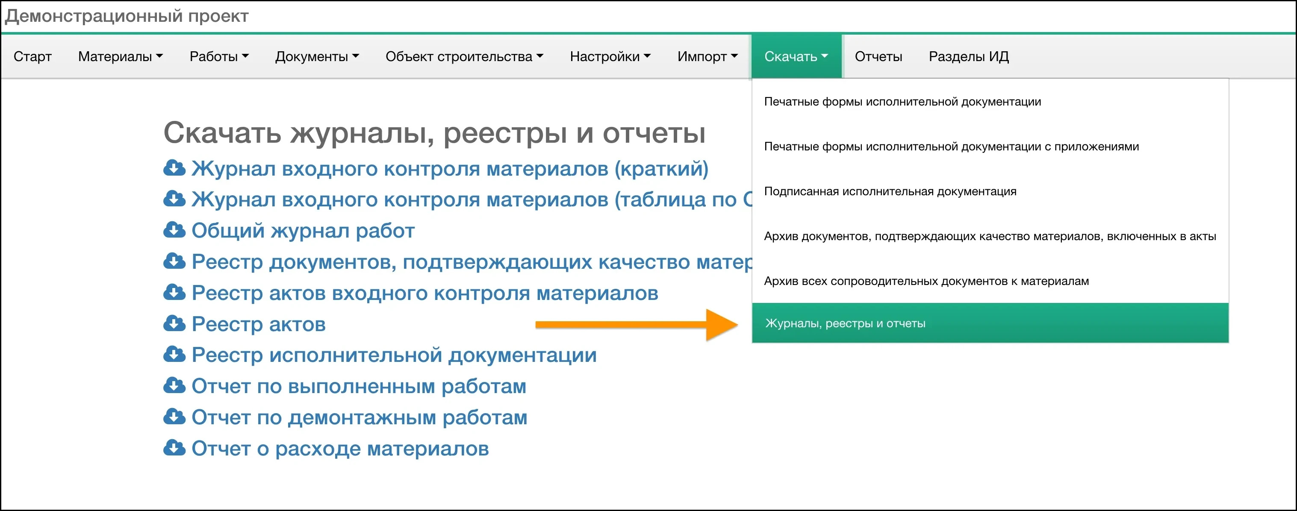Open the Объект строительства dropdown
This screenshot has width=1297, height=511.
pyautogui.click(x=463, y=56)
